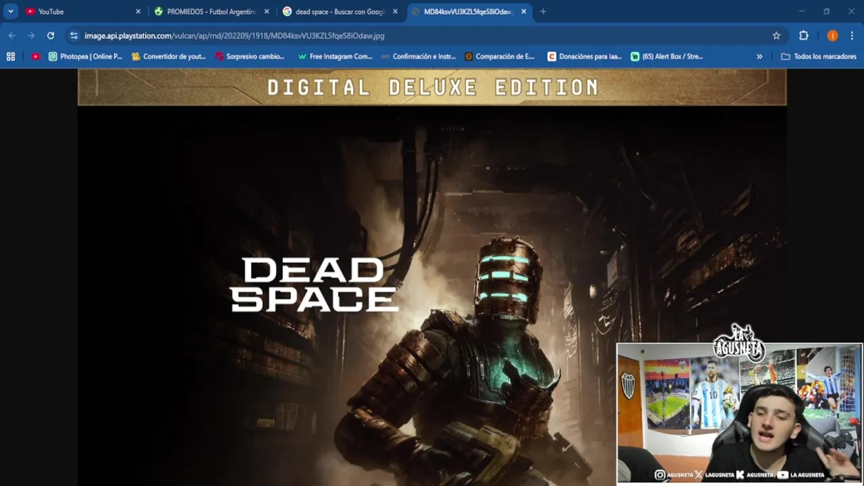Open the Comparación de E... bookmark
The image size is (864, 486).
coord(500,57)
